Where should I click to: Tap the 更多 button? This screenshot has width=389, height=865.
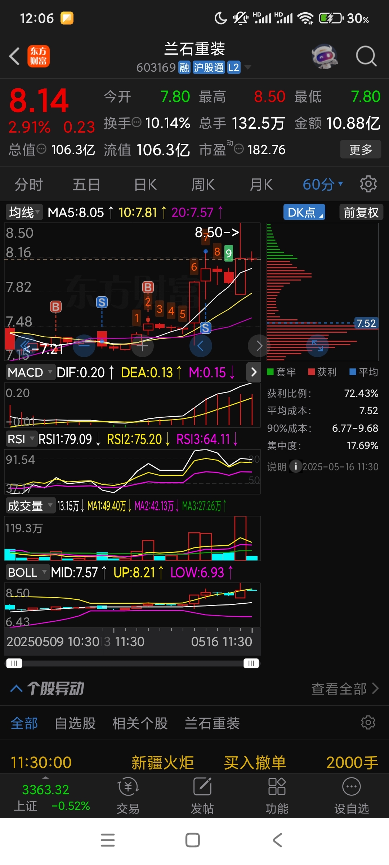coord(361,149)
